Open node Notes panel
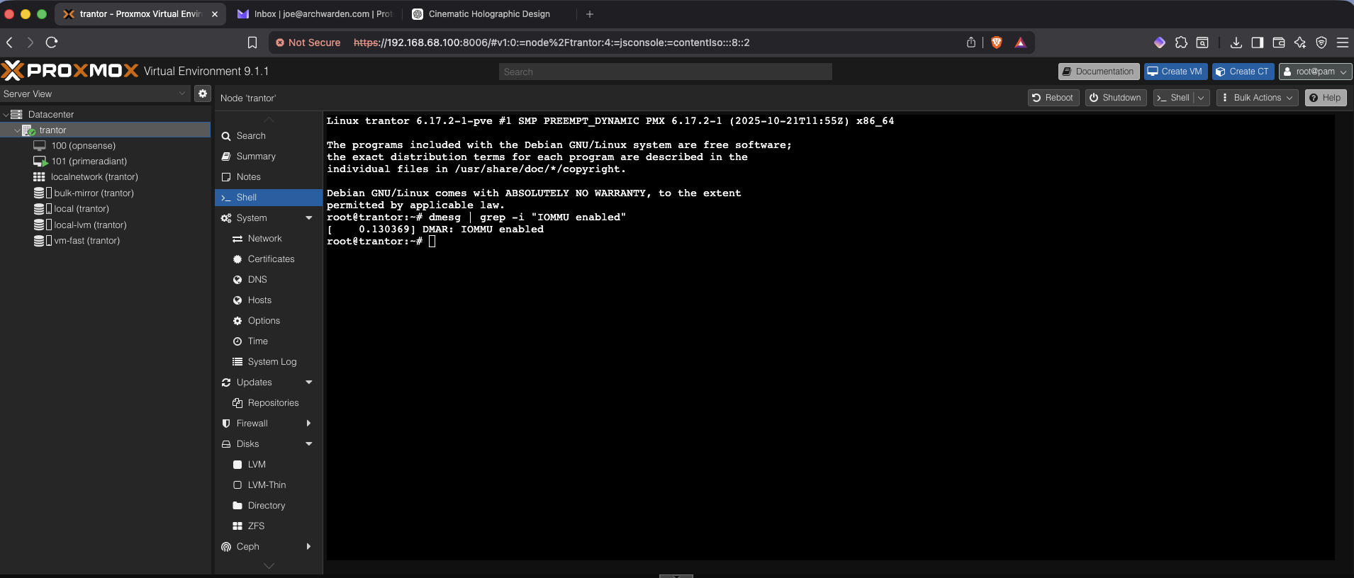1354x578 pixels. pyautogui.click(x=249, y=176)
